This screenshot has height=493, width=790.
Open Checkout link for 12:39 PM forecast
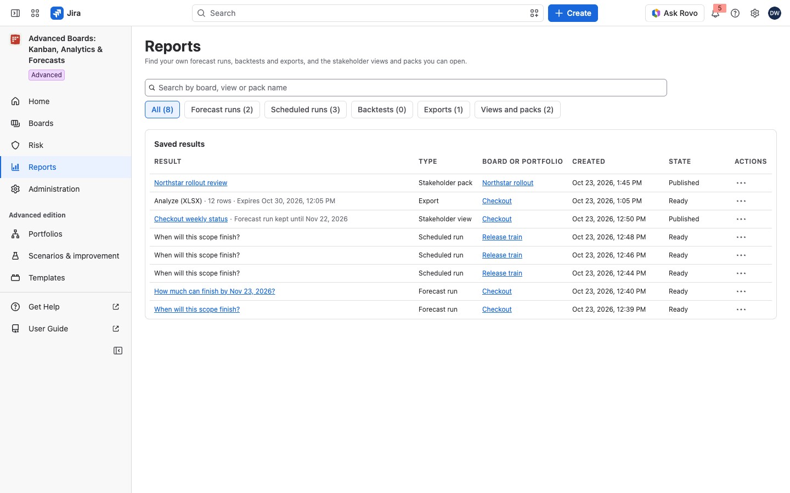497,309
